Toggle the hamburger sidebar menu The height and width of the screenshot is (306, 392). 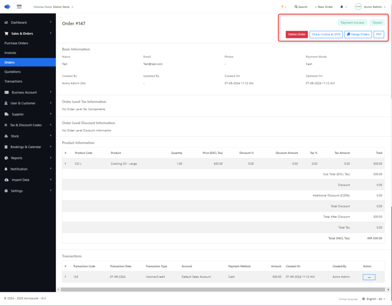click(x=19, y=7)
